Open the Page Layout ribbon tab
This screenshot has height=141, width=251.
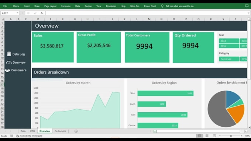coord(50,6)
